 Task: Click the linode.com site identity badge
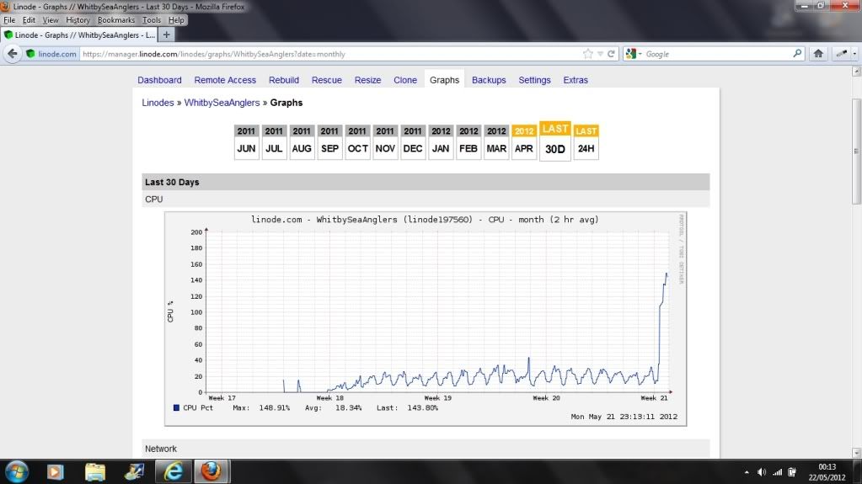click(51, 54)
